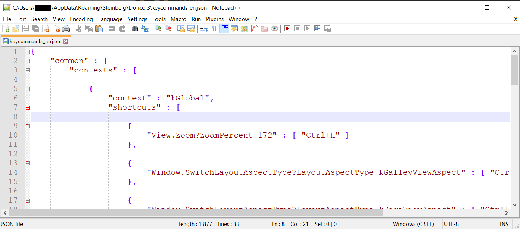520x229 pixels.
Task: Open the Settings menu
Action: (x=137, y=19)
